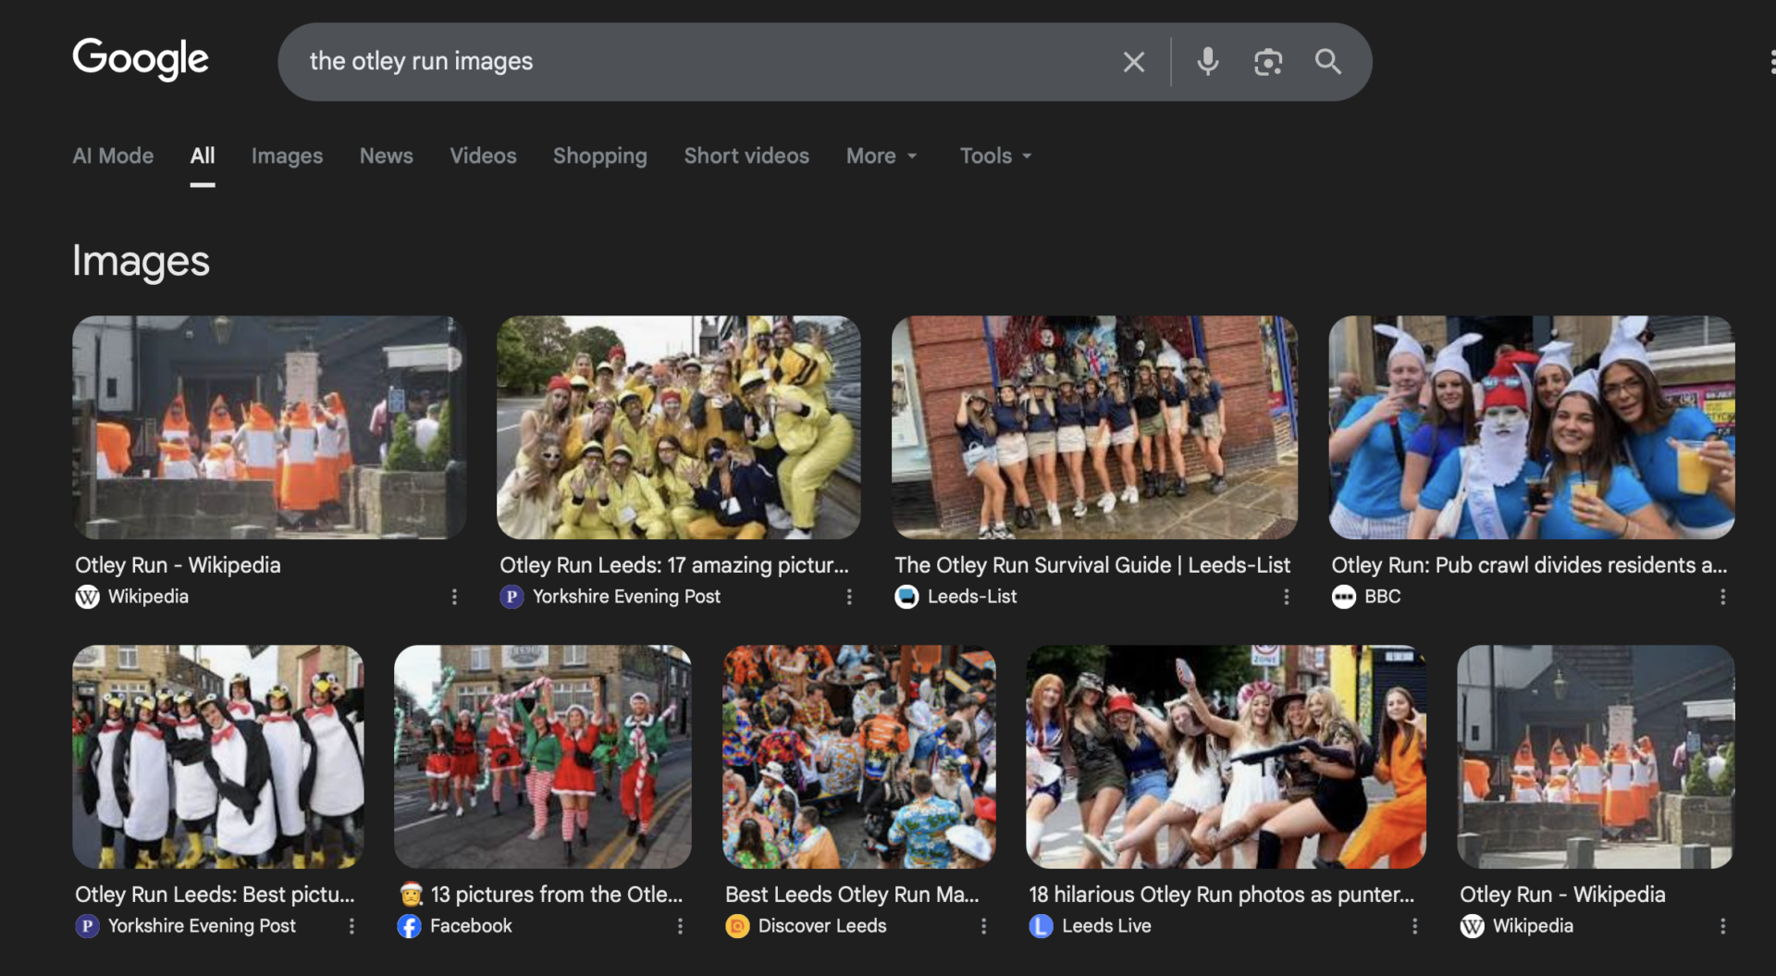Viewport: 1776px width, 976px height.
Task: Open options menu for Discover Leeds result
Action: 983,926
